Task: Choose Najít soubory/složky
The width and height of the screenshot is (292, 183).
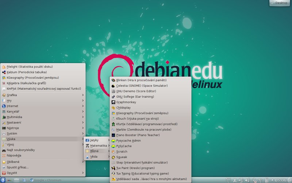Action: coord(43,150)
